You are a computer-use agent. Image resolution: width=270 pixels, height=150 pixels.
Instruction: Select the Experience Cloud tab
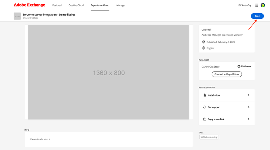tap(100, 5)
